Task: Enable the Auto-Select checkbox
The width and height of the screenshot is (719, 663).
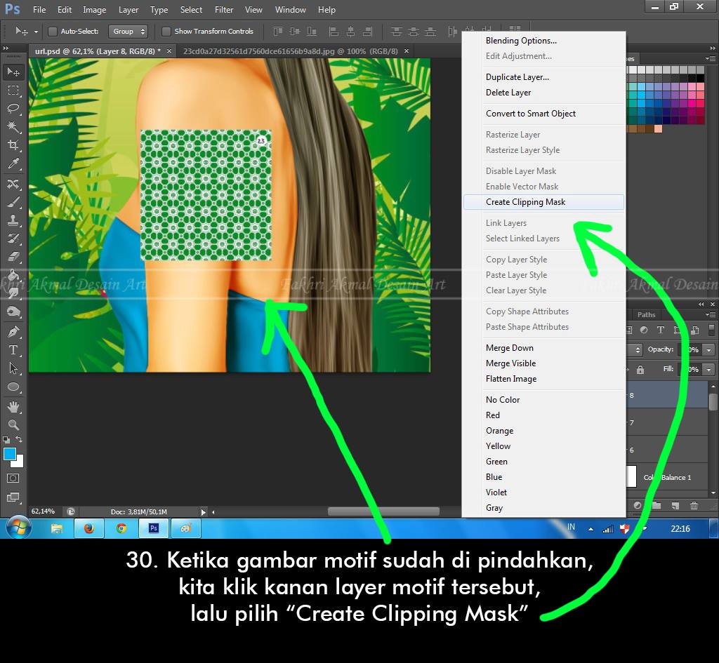Action: click(x=53, y=32)
